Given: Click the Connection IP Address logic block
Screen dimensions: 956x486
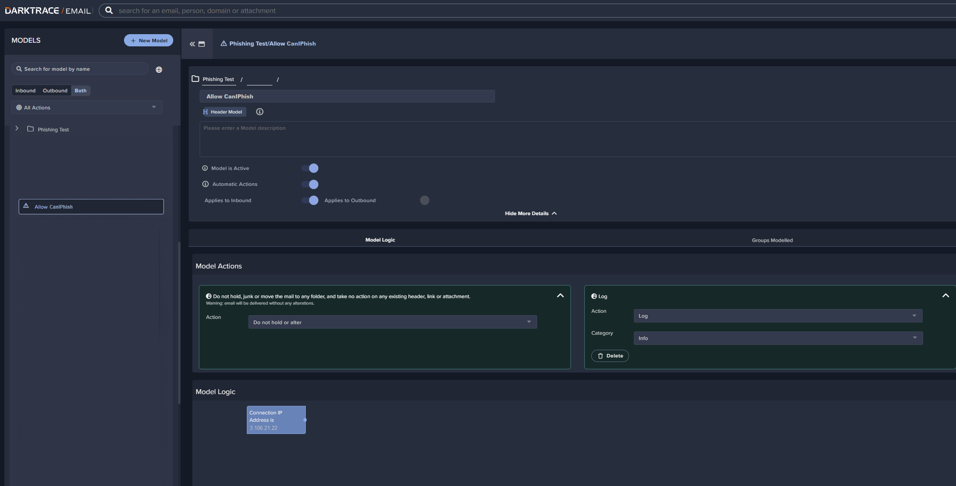Looking at the screenshot, I should (x=276, y=420).
